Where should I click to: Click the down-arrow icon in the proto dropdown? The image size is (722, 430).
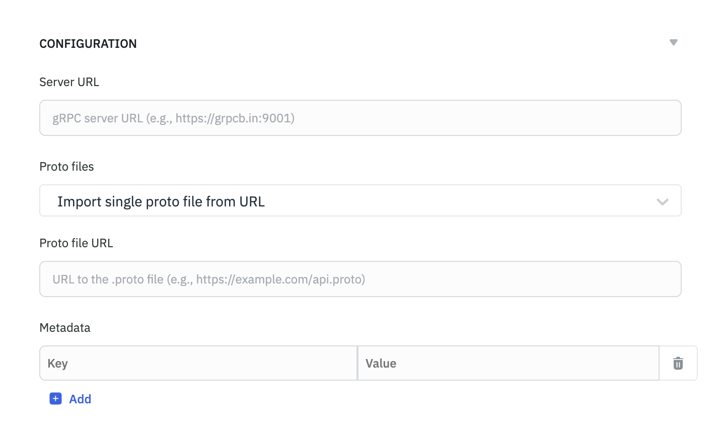[x=663, y=201]
